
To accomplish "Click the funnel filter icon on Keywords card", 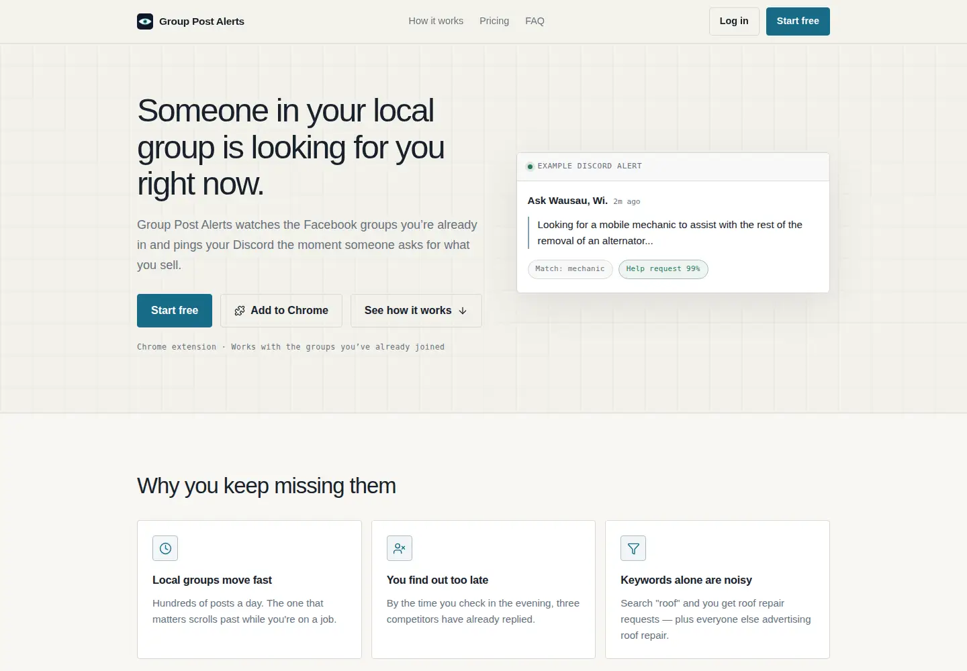I will point(633,548).
